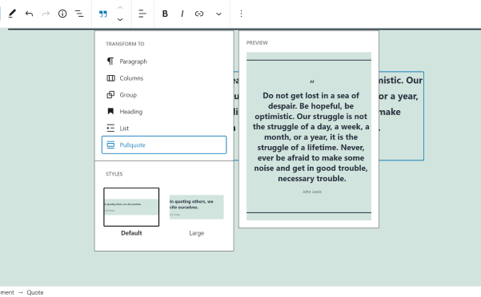Click the Heading bookmark icon
Image resolution: width=481 pixels, height=297 pixels.
(110, 111)
